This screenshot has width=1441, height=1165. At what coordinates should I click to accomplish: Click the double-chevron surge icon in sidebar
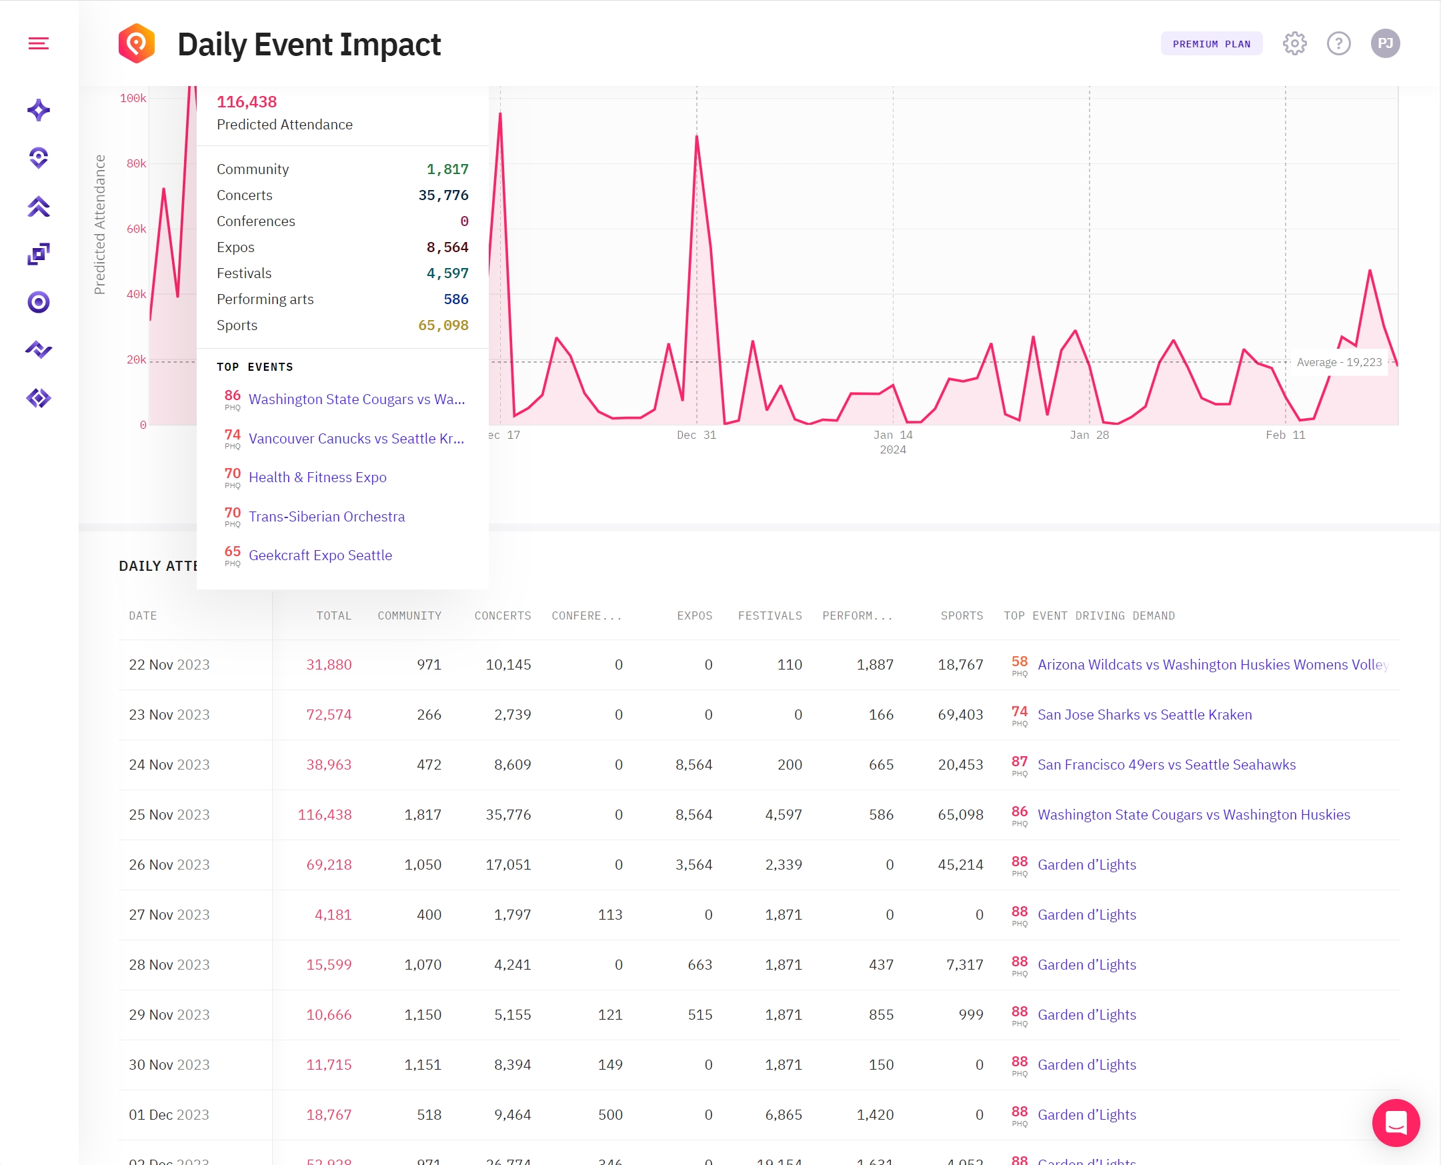[38, 207]
